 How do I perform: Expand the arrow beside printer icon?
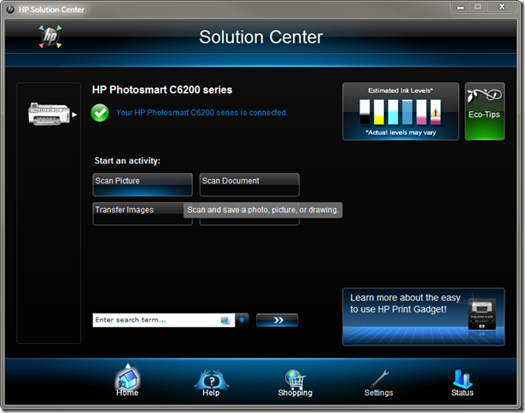(74, 114)
